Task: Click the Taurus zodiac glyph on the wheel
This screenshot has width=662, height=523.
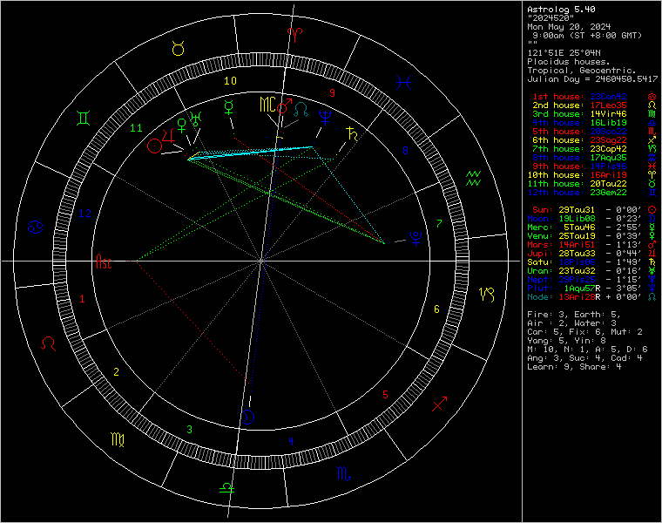Action: 179,49
